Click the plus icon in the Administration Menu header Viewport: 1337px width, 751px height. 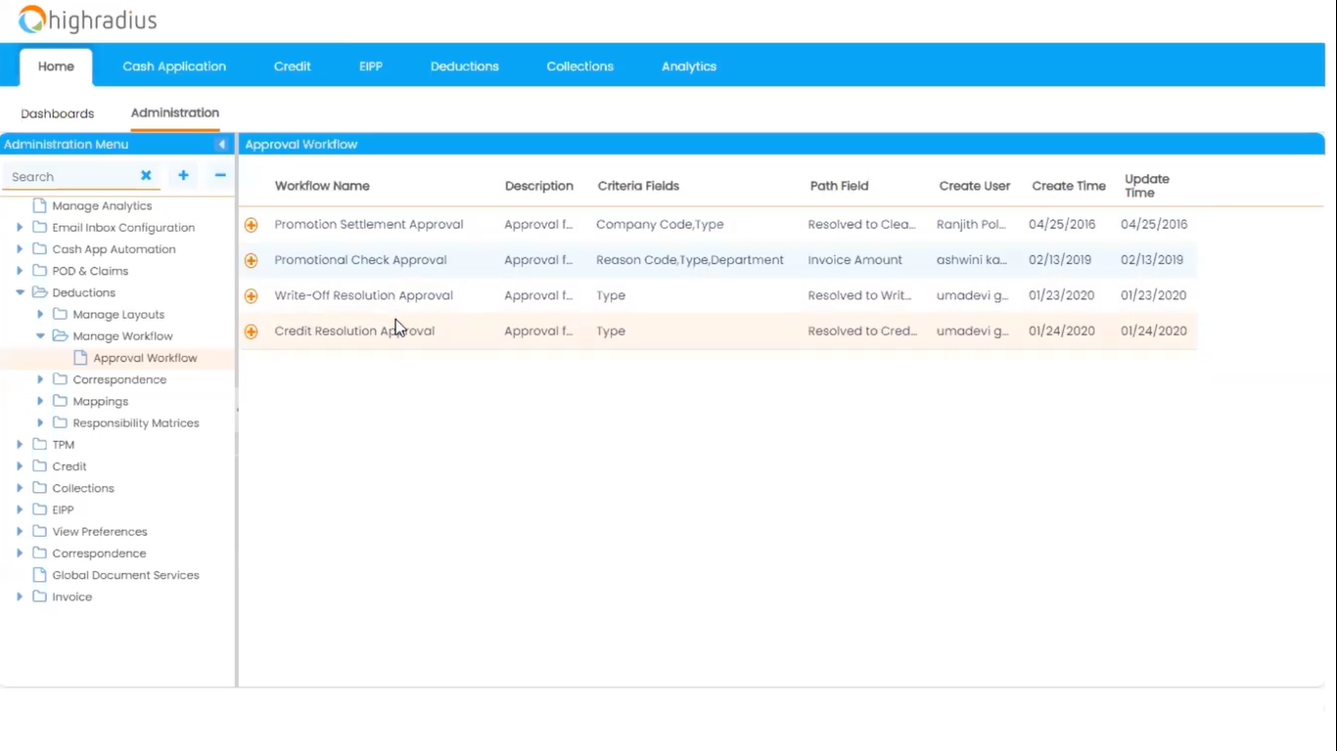click(x=183, y=176)
